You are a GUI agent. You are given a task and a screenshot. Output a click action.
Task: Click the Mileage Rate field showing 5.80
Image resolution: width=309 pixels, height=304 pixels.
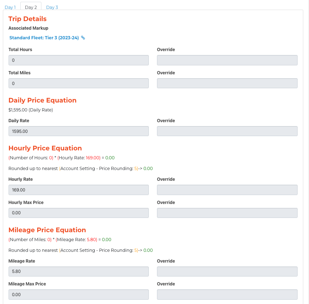[78, 271]
